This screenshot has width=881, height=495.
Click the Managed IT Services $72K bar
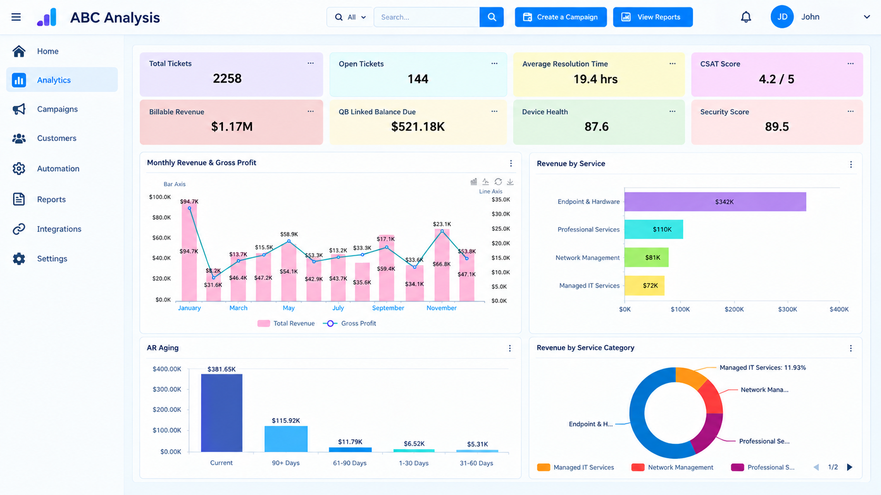(644, 286)
